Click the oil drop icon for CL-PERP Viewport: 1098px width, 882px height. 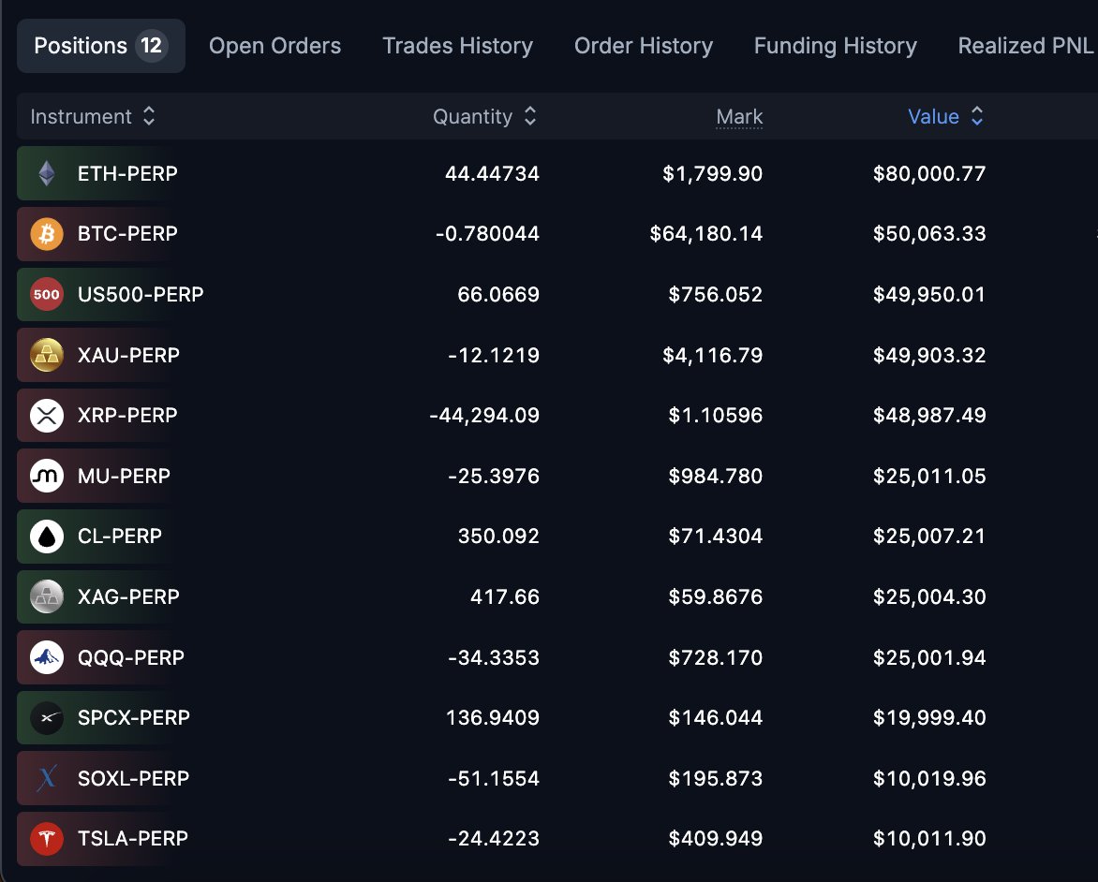click(x=47, y=537)
